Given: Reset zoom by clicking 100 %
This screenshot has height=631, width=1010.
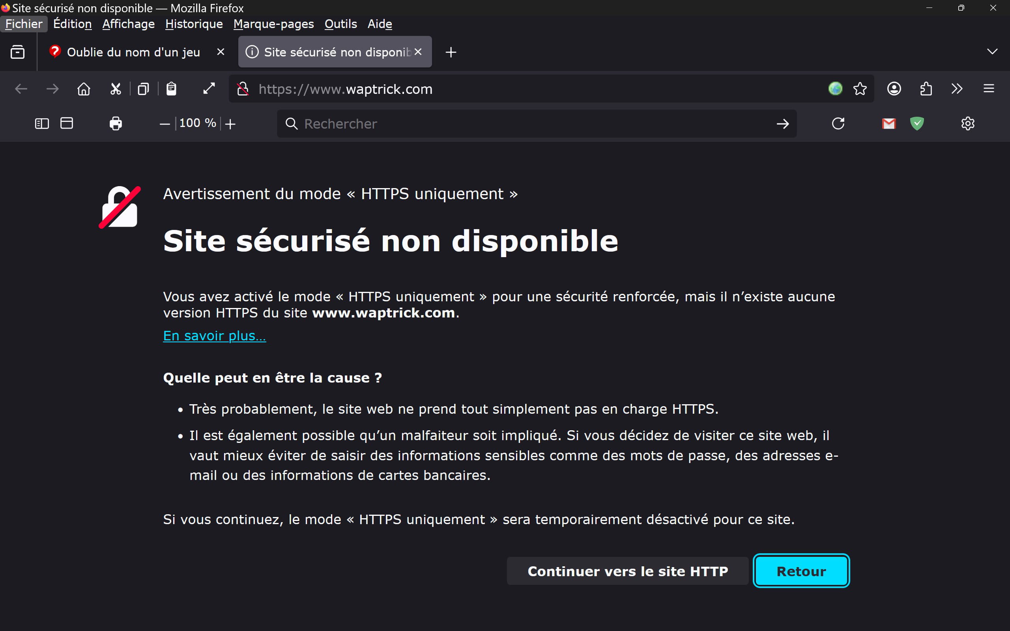Looking at the screenshot, I should tap(198, 123).
